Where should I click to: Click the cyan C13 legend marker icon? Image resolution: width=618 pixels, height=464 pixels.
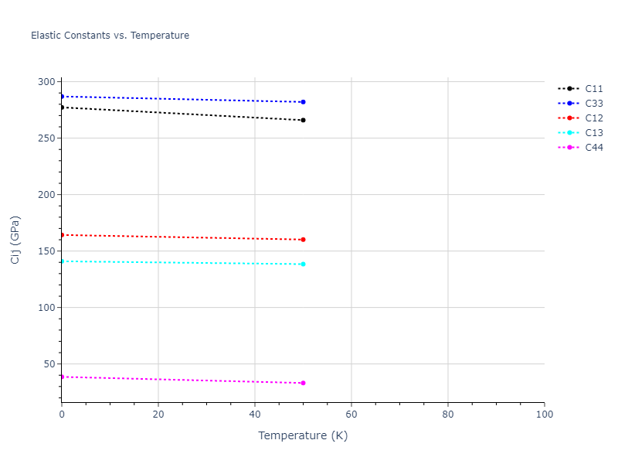(x=569, y=133)
